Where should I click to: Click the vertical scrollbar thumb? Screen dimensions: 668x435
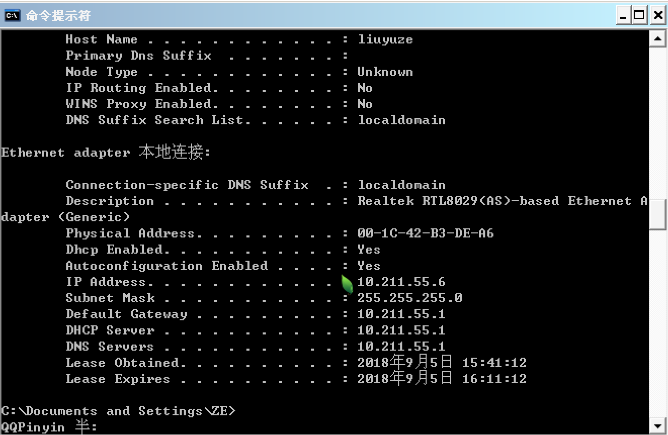657,214
